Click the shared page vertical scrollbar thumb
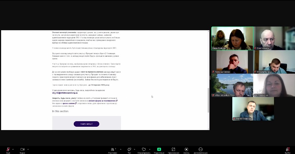Image resolution: width=295 pixels, height=154 pixels. (x=208, y=100)
